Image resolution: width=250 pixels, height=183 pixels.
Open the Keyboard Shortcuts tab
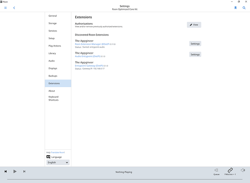58,98
